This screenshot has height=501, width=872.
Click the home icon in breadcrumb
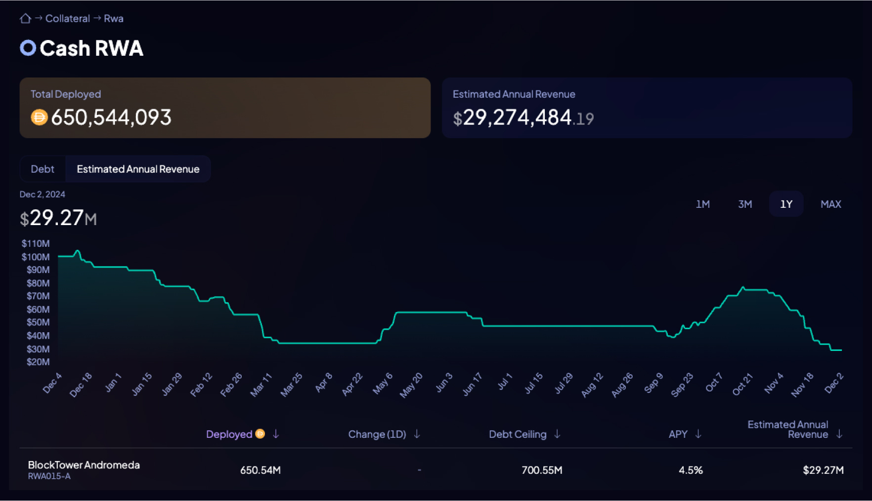[x=25, y=19]
